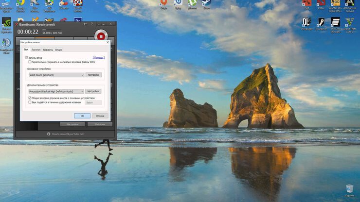Select the Dota 2 desktop shortcut
The image size is (360, 202).
pos(321,4)
